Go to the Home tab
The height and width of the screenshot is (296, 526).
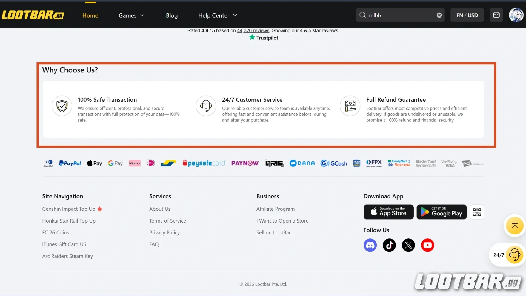tap(90, 15)
